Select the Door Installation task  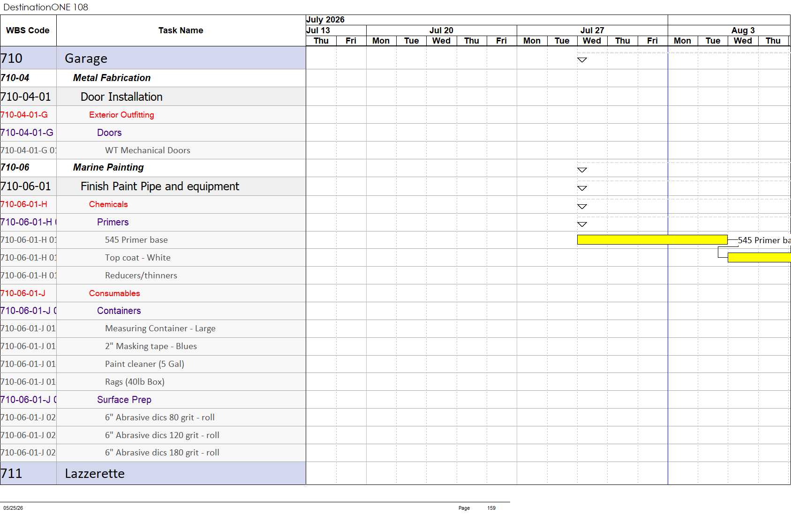point(121,97)
